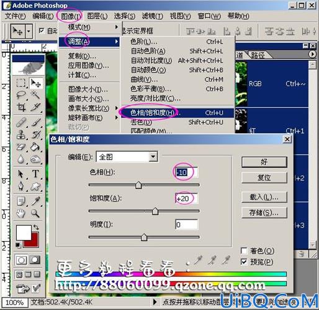Image resolution: width=319 pixels, height=310 pixels.
Task: Select the Zoom magnifier tool
Action: (x=36, y=213)
